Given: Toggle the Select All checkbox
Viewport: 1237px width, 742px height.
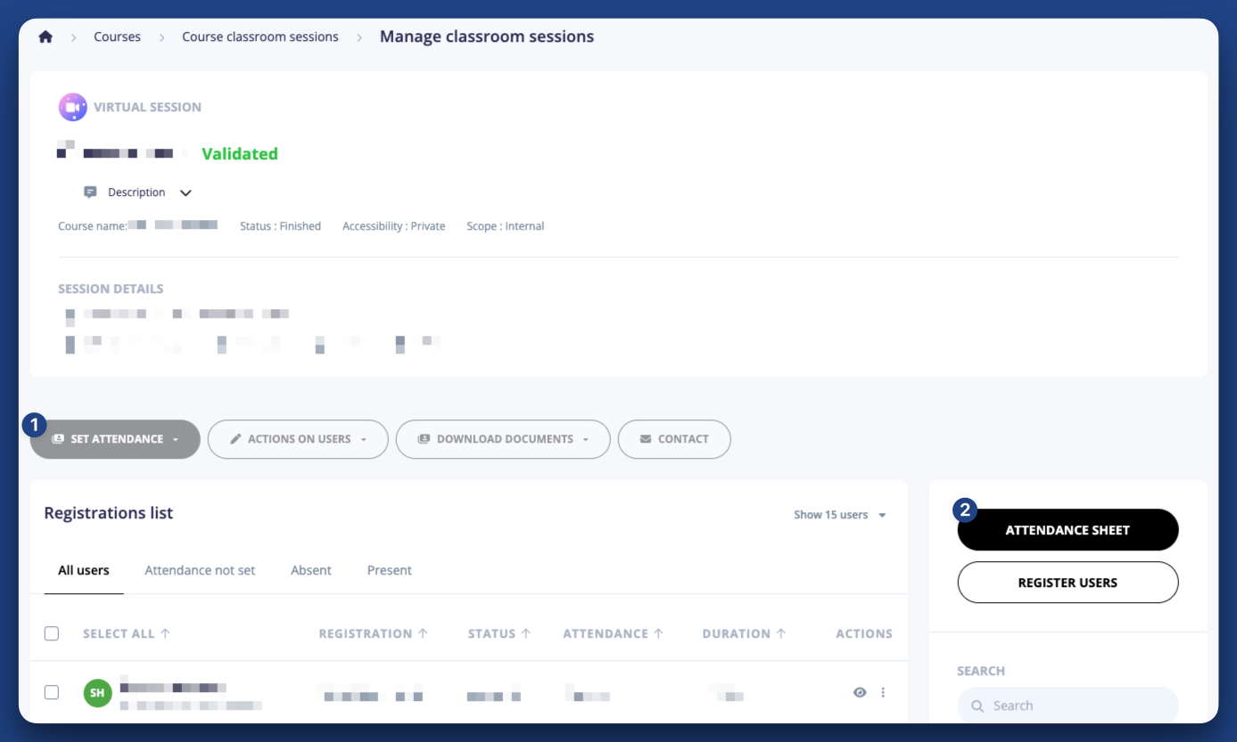Looking at the screenshot, I should pyautogui.click(x=51, y=633).
